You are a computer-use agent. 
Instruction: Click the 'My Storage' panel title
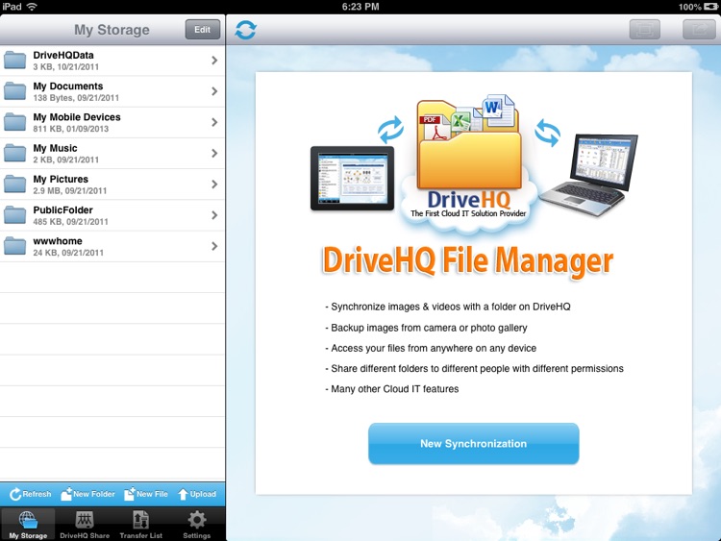pyautogui.click(x=112, y=30)
